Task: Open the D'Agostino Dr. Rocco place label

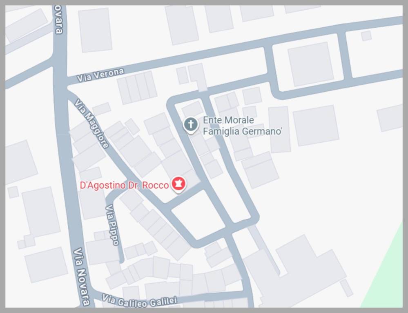Action: coord(125,185)
